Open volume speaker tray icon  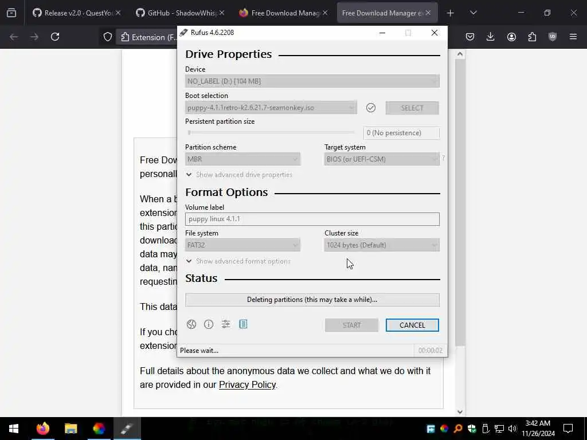(x=512, y=429)
